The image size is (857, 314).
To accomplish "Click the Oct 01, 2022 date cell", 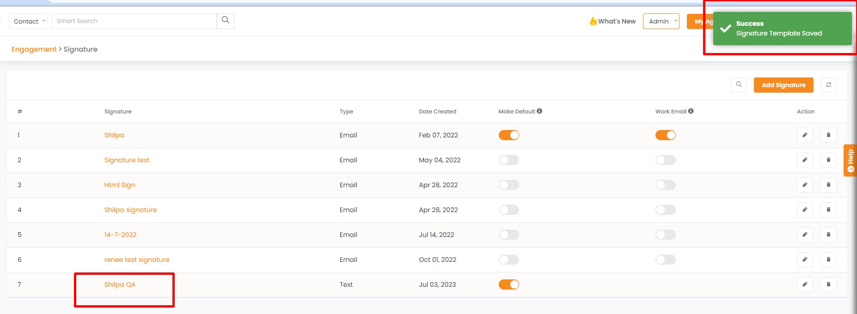I will [x=437, y=260].
